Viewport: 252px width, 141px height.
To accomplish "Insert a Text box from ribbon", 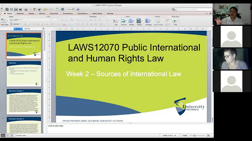I will coord(115,22).
